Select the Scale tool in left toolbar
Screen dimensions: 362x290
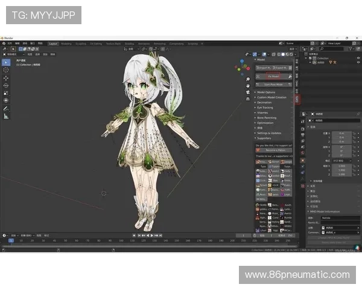(x=6, y=93)
